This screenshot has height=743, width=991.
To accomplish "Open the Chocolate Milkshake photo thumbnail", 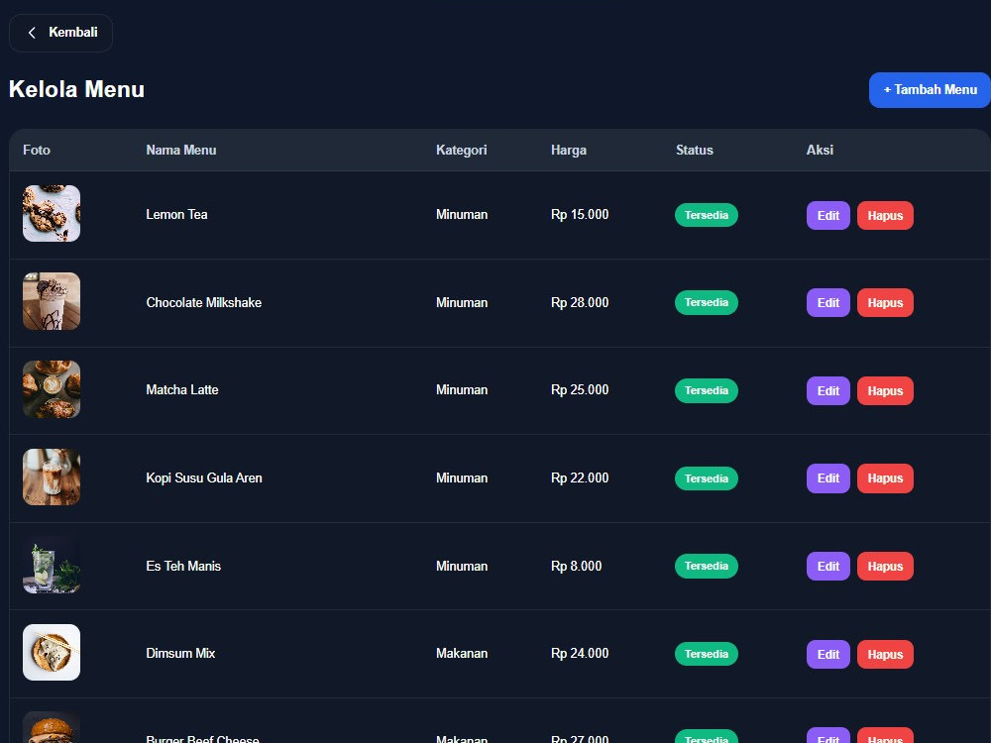I will 52,301.
